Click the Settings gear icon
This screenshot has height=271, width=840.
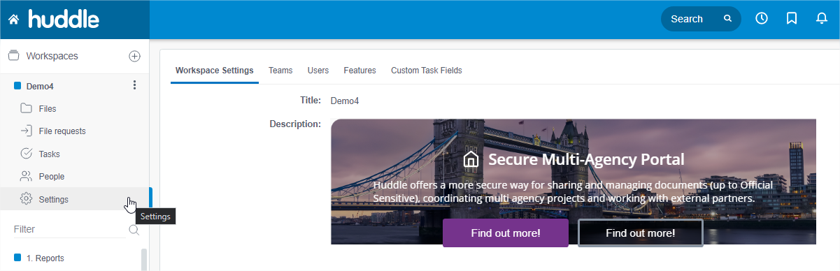click(27, 199)
